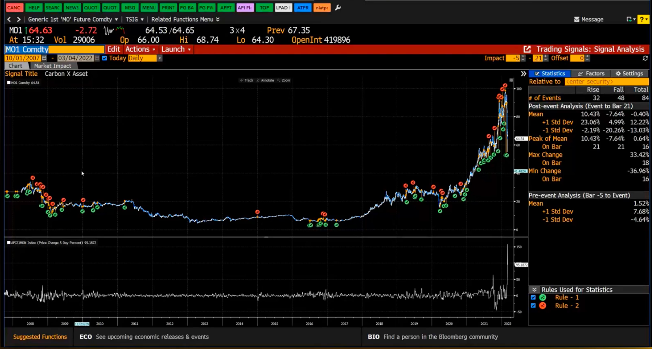
Task: Click the Track chart tool
Action: click(247, 80)
